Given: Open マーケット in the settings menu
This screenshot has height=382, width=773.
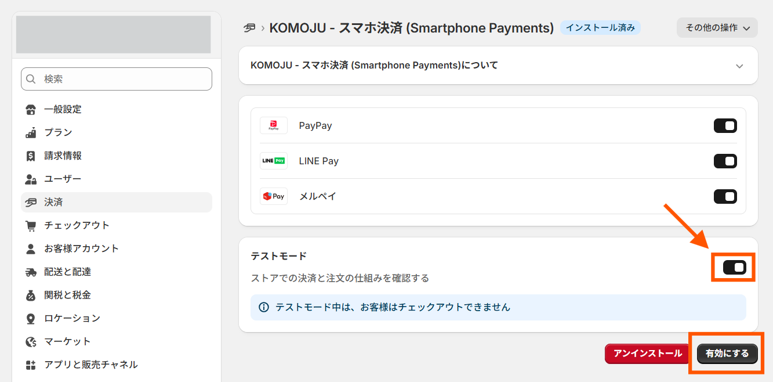Looking at the screenshot, I should (x=117, y=342).
